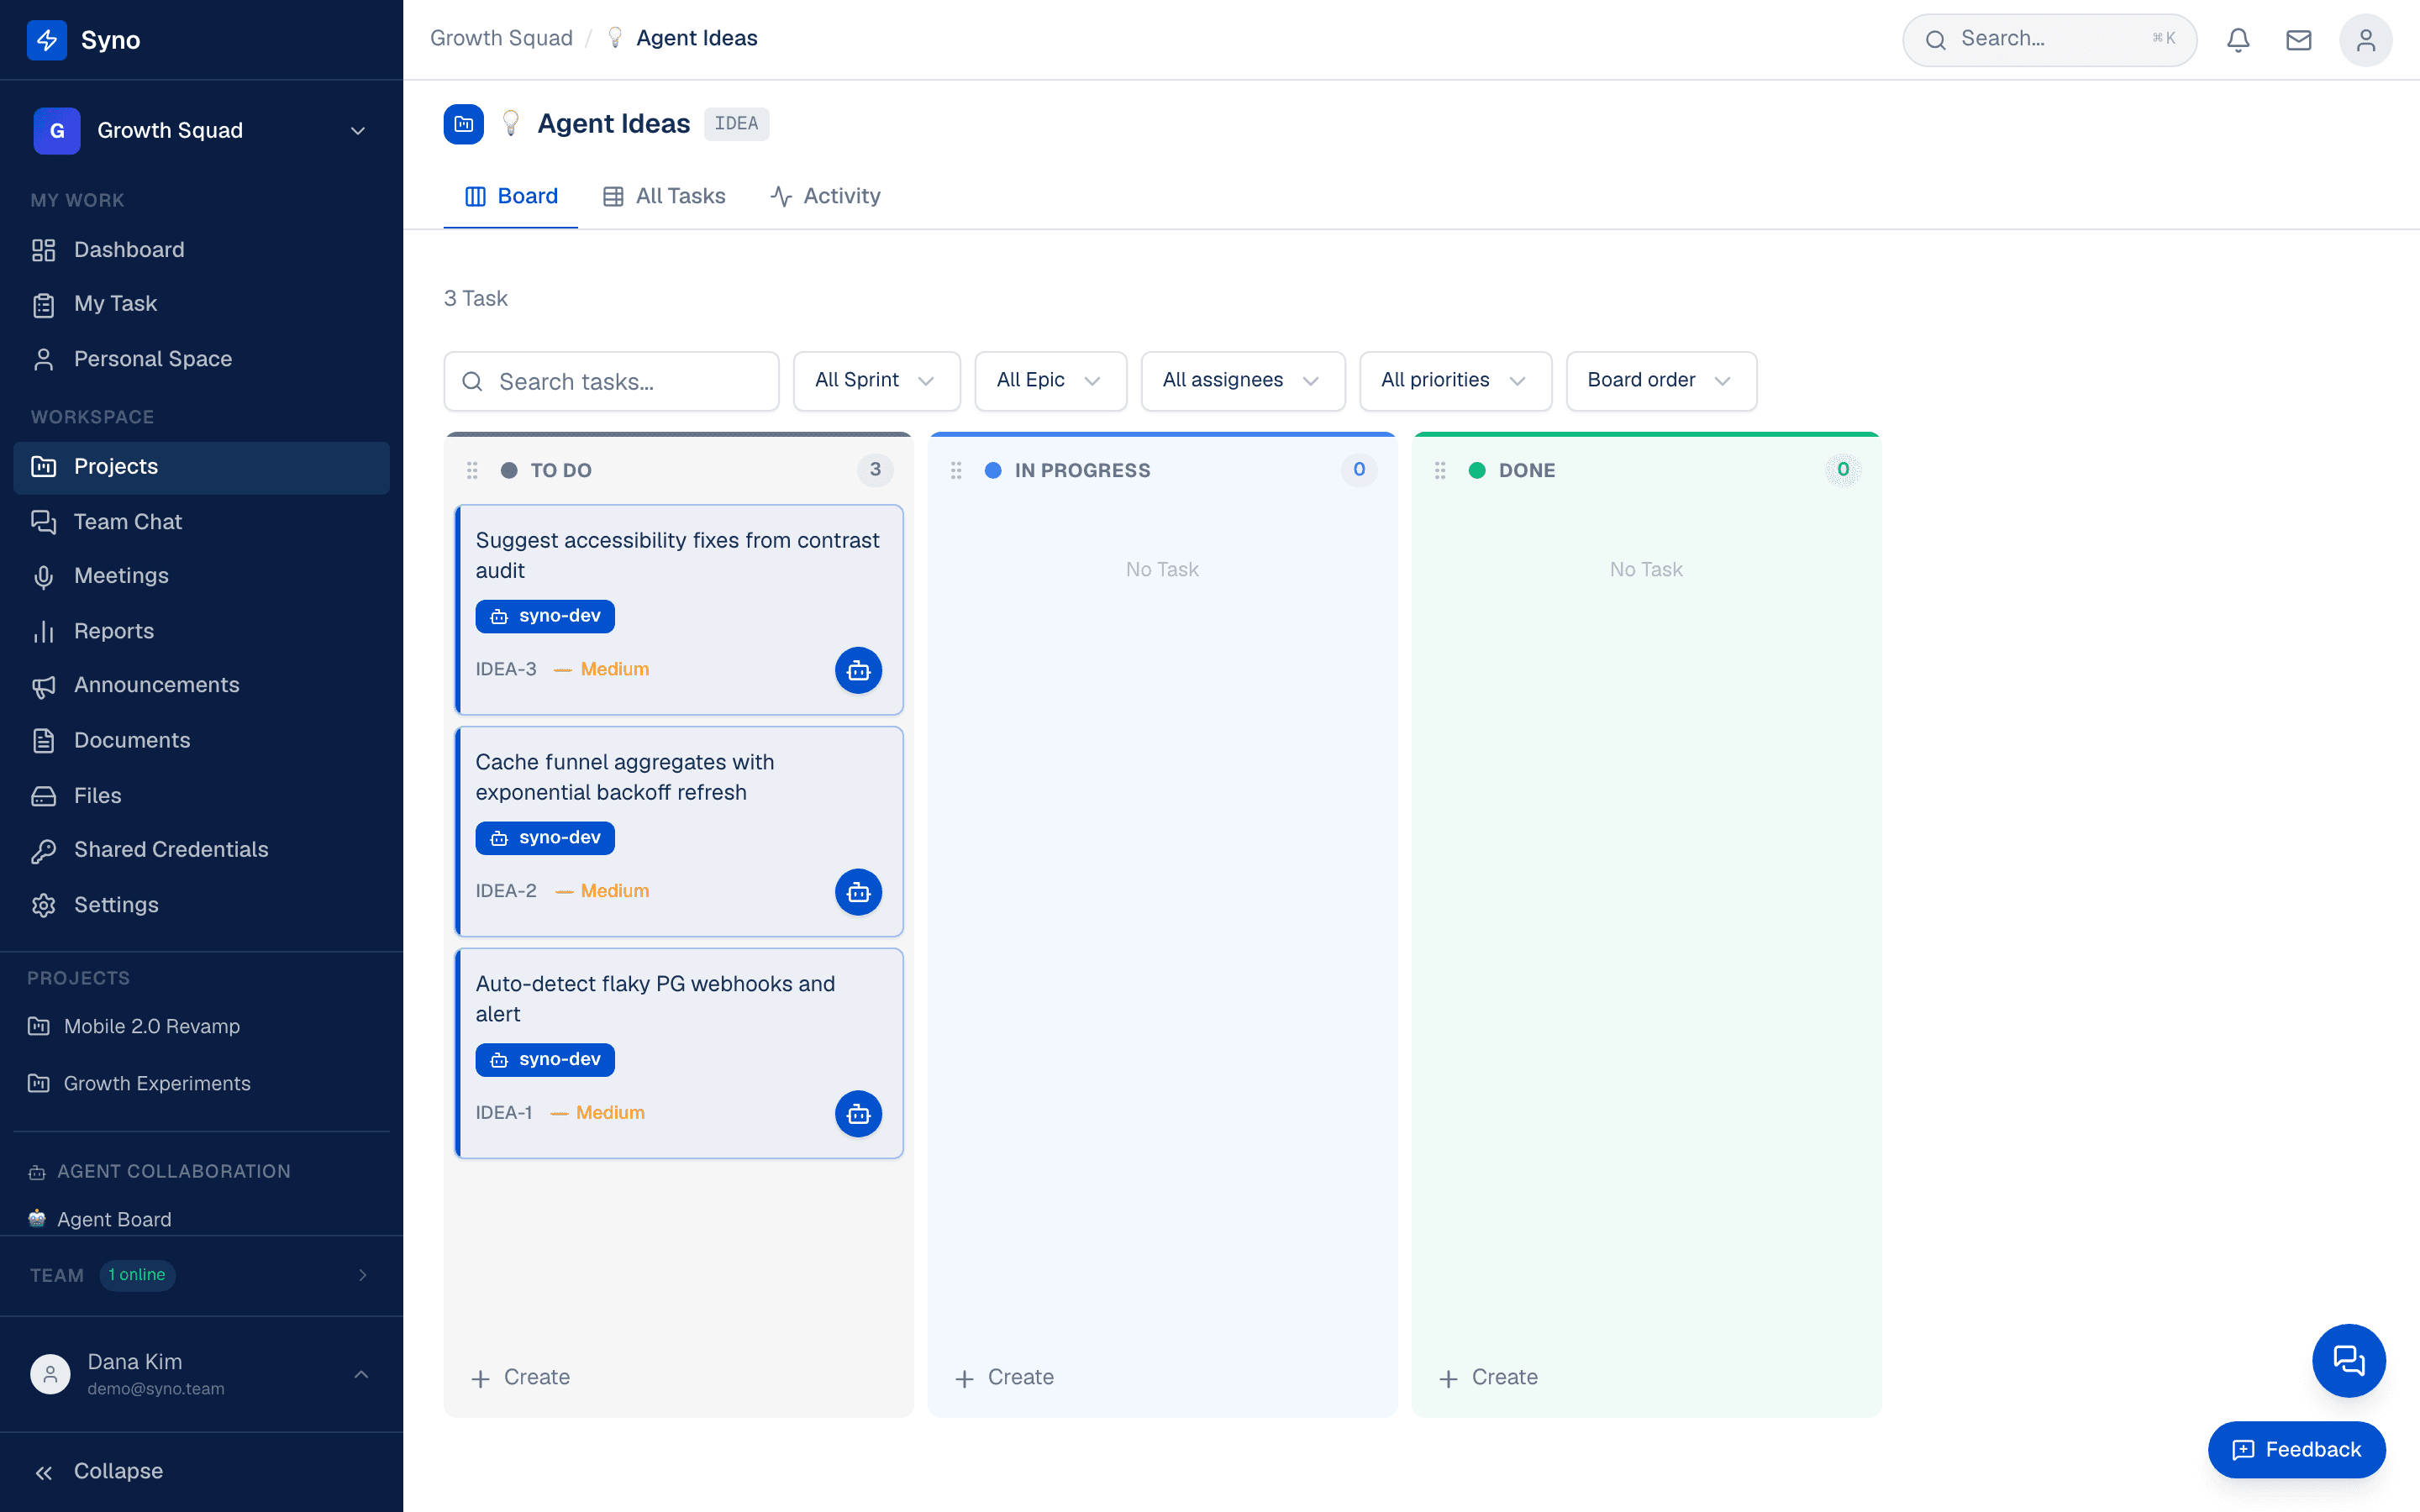Open Meetings in the sidebar
Viewport: 2420px width, 1512px height.
201,576
